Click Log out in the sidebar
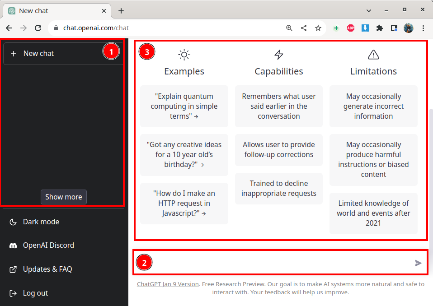 [64, 293]
